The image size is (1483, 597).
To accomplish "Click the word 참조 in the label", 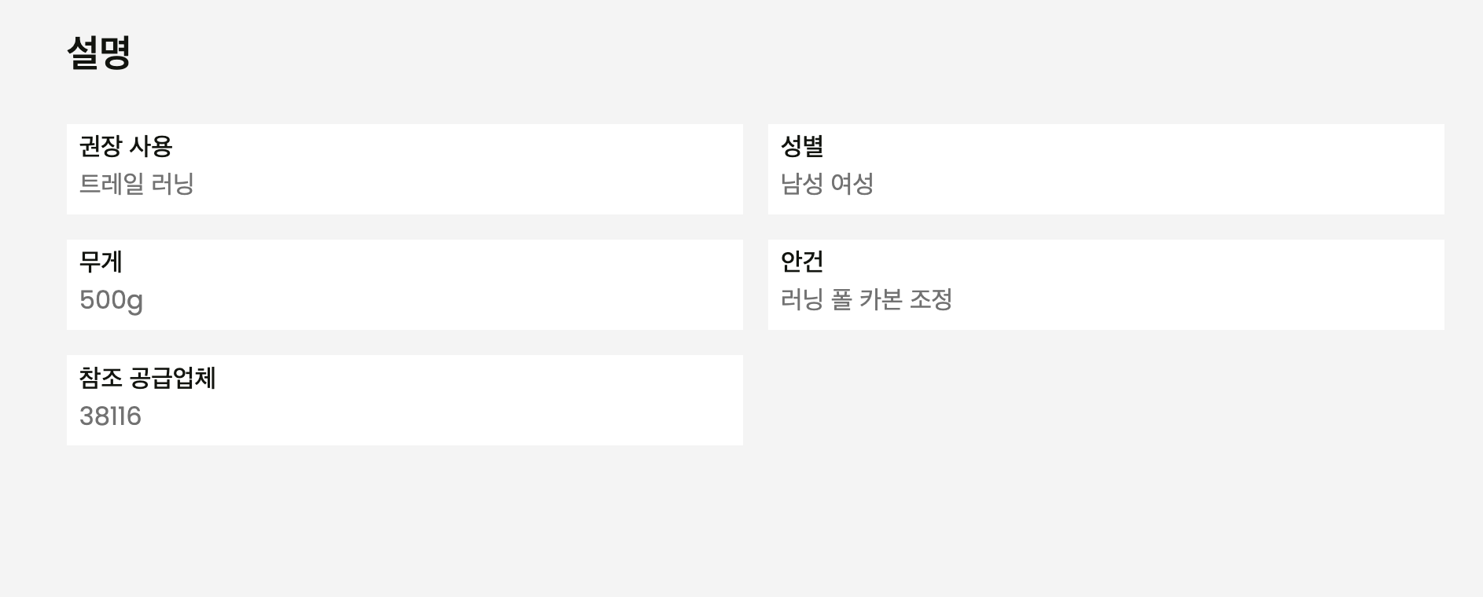I will pos(101,378).
